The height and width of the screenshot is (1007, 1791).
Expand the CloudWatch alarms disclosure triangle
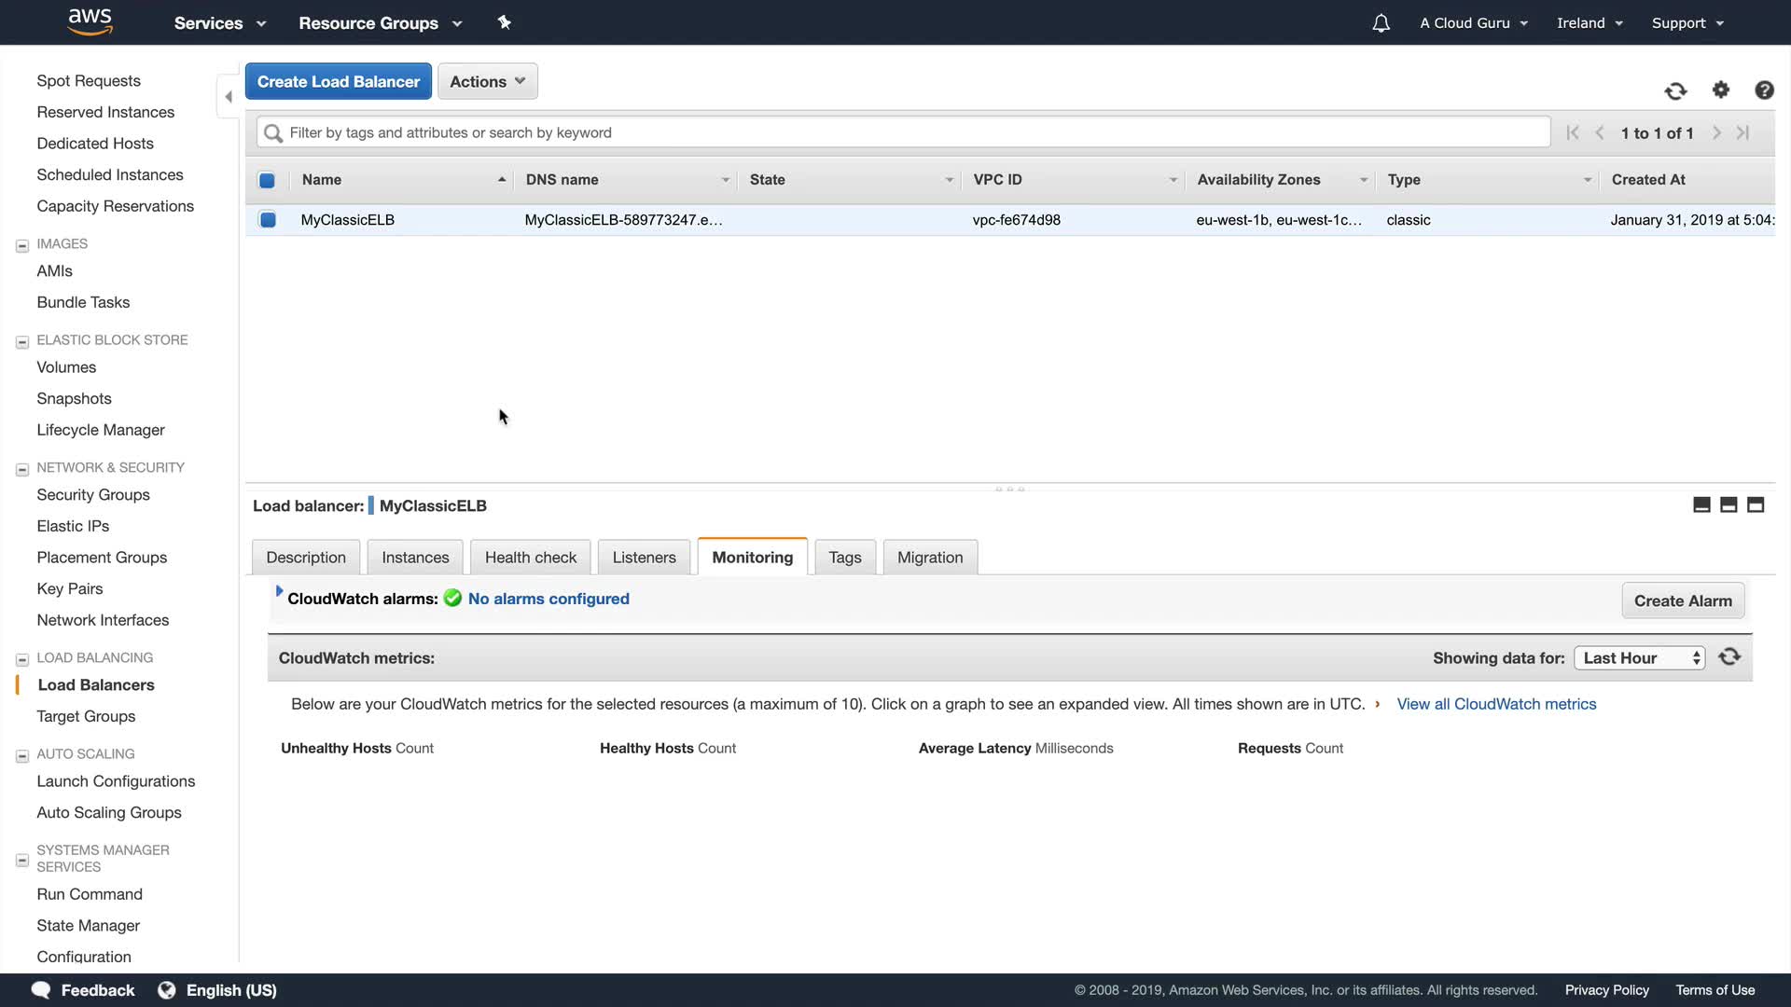279,591
